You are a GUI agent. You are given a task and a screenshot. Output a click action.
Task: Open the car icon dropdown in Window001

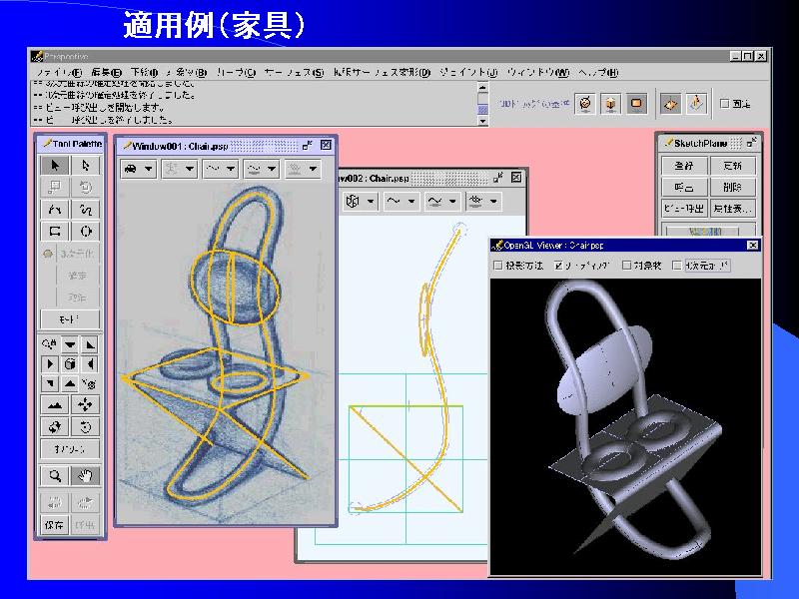(x=138, y=169)
